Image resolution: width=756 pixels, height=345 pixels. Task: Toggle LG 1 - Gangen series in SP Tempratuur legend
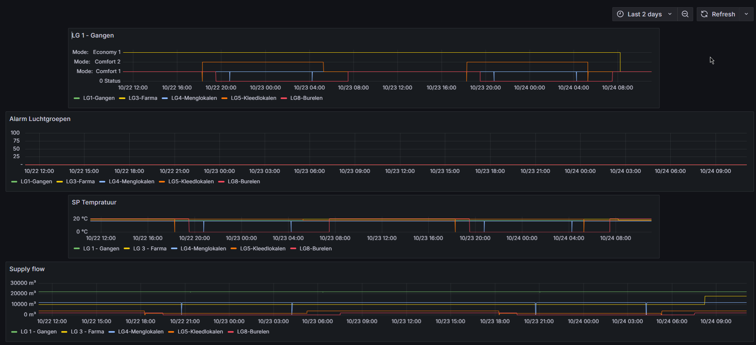click(x=101, y=248)
